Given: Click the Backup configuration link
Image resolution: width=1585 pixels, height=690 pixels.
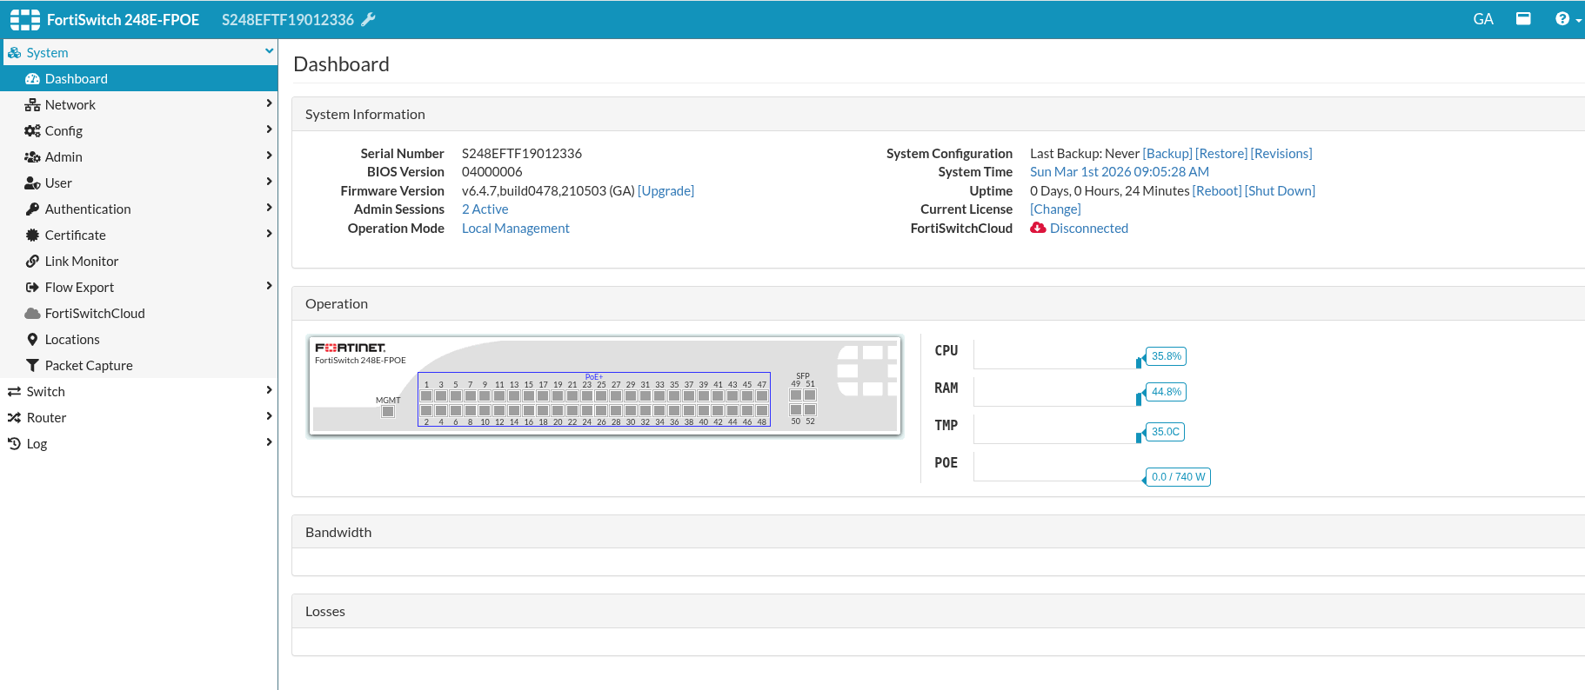Looking at the screenshot, I should coord(1167,154).
